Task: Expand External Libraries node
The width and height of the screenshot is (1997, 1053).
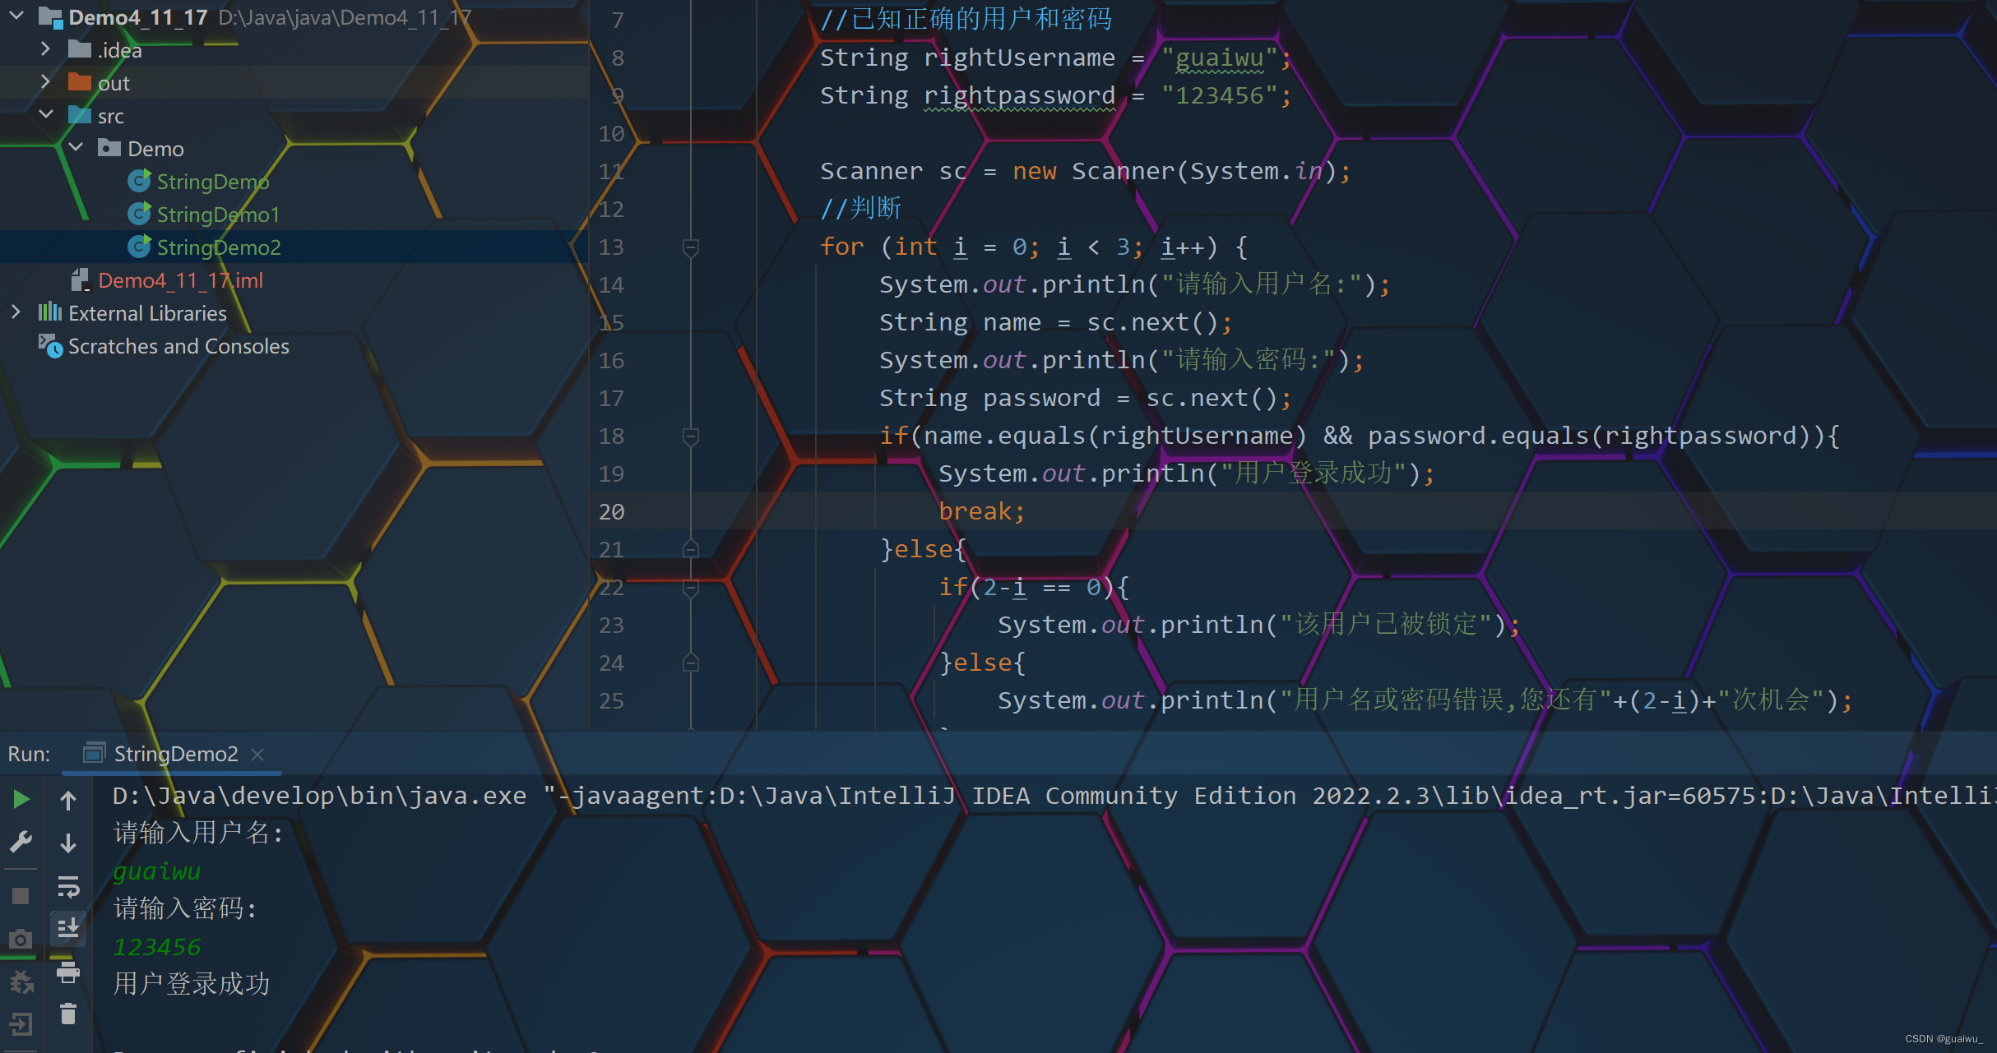Action: pos(16,312)
